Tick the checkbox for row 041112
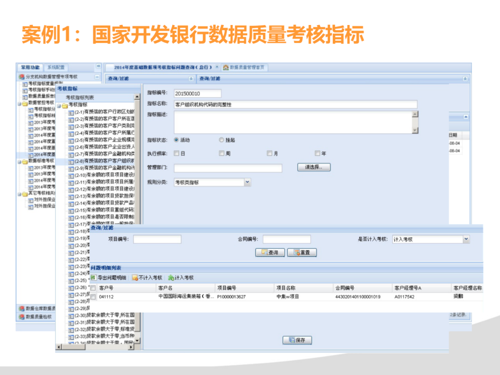Screen dimensions: 500x375 coord(93,297)
